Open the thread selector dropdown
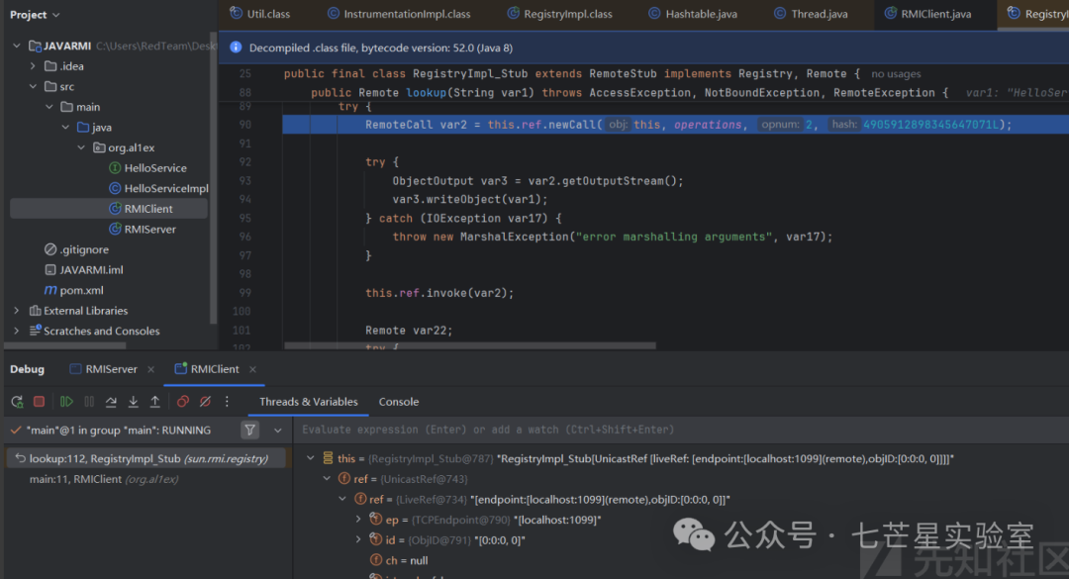The width and height of the screenshot is (1069, 579). coord(277,431)
